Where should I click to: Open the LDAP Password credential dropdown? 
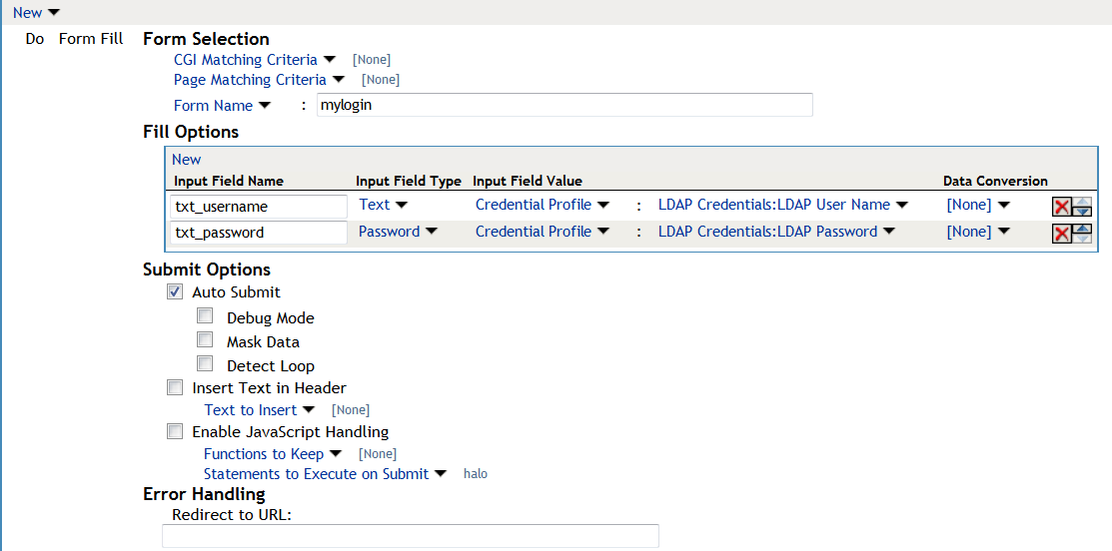[776, 231]
